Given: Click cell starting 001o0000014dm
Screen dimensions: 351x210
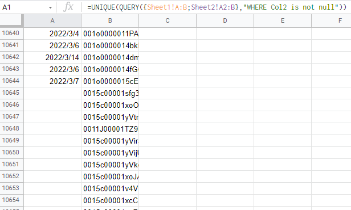Looking at the screenshot, I should tap(110, 57).
